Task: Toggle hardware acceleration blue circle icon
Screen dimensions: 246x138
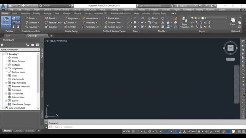Action: coord(228,131)
